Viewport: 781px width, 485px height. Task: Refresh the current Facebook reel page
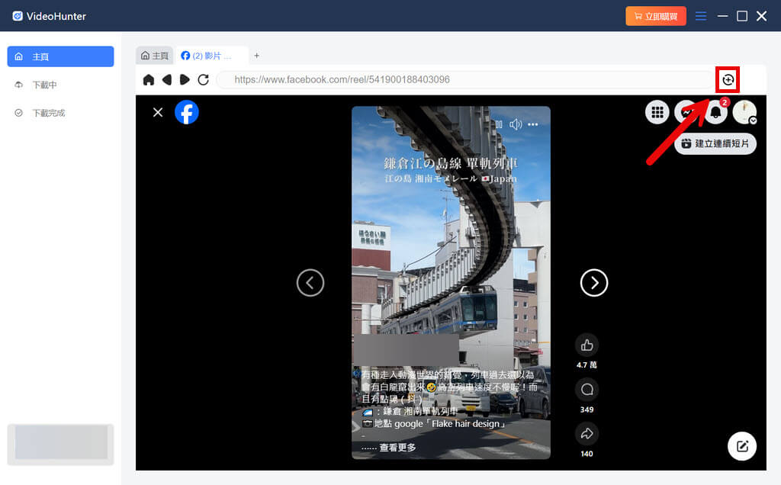(x=202, y=79)
